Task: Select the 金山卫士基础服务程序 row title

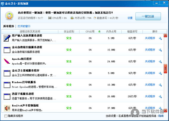Action: [26, 71]
